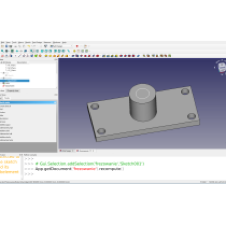Select the highlighted blue item in model tree
This screenshot has width=226, height=226.
click(15, 81)
